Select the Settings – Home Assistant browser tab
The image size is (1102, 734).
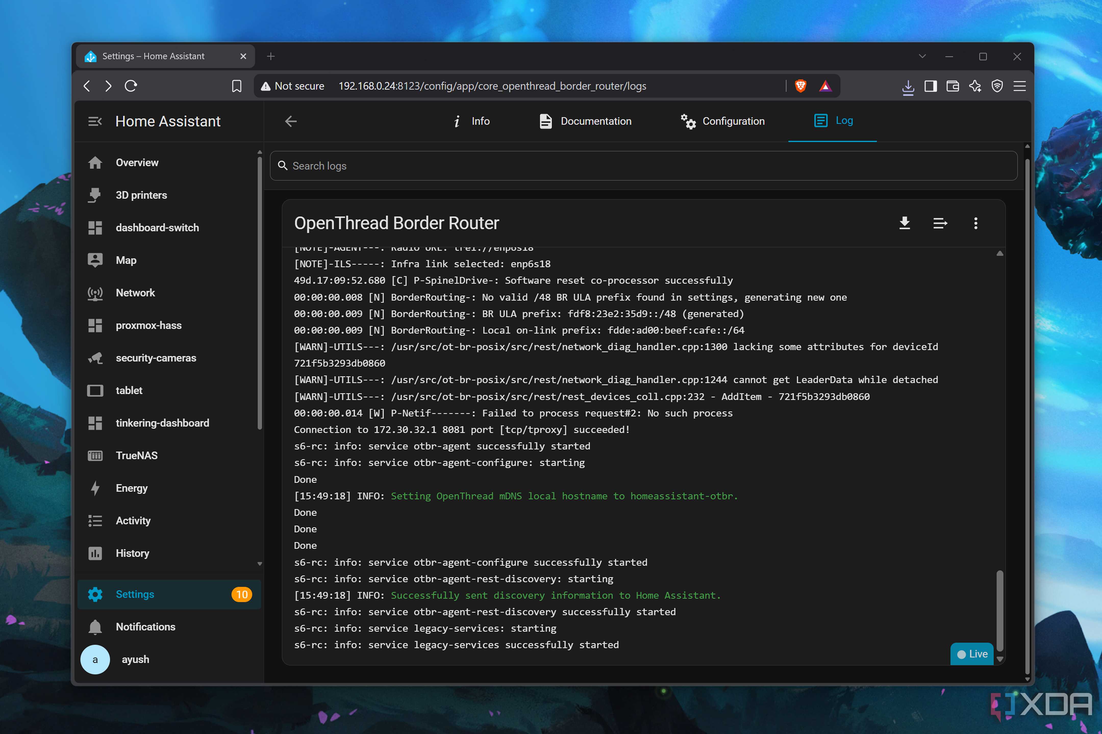(165, 56)
